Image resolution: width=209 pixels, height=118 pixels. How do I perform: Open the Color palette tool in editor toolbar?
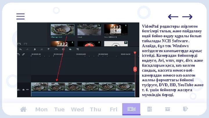(x=63, y=49)
